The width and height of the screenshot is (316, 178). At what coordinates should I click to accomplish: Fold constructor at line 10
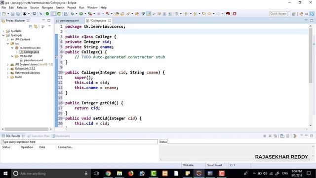[x=64, y=72]
